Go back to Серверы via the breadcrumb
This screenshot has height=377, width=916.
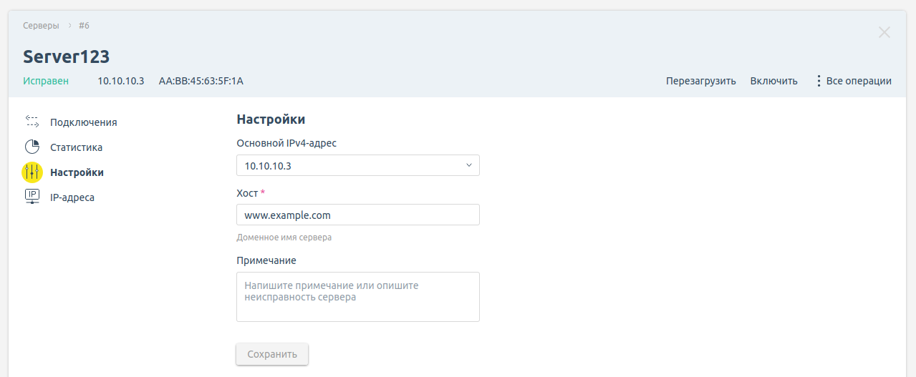(x=41, y=26)
